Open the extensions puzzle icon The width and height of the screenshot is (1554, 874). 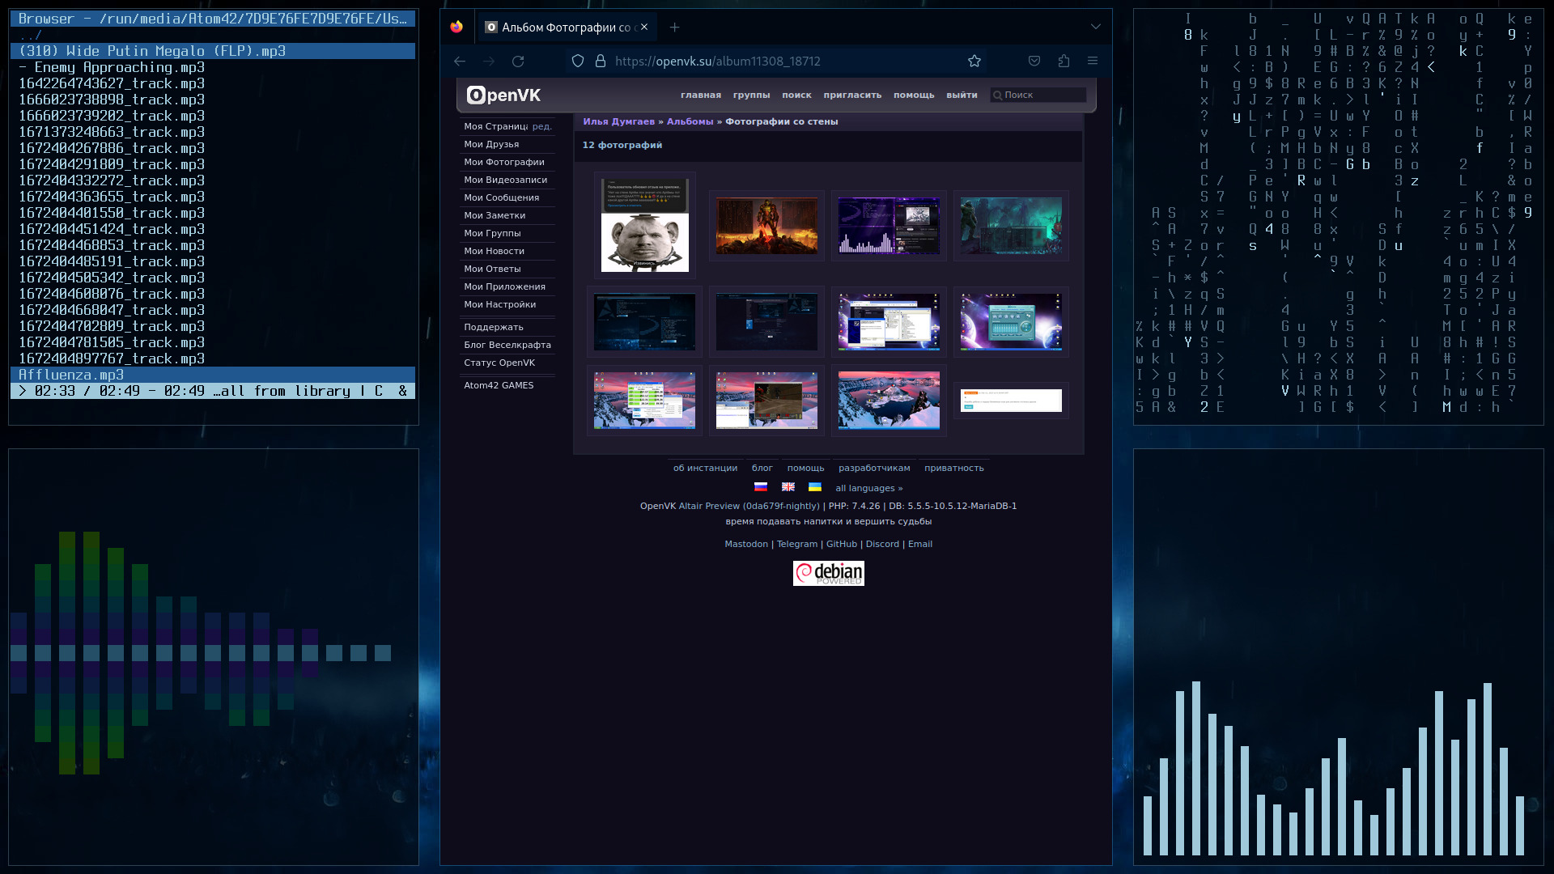[x=1064, y=62]
